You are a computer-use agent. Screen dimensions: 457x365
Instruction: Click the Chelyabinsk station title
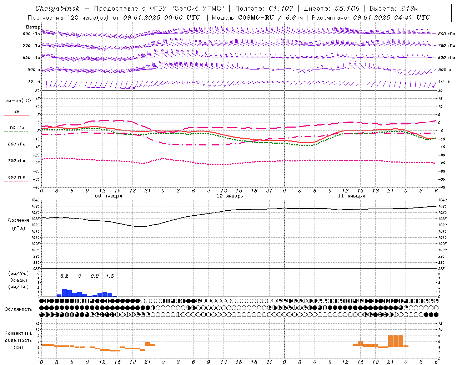click(x=57, y=9)
